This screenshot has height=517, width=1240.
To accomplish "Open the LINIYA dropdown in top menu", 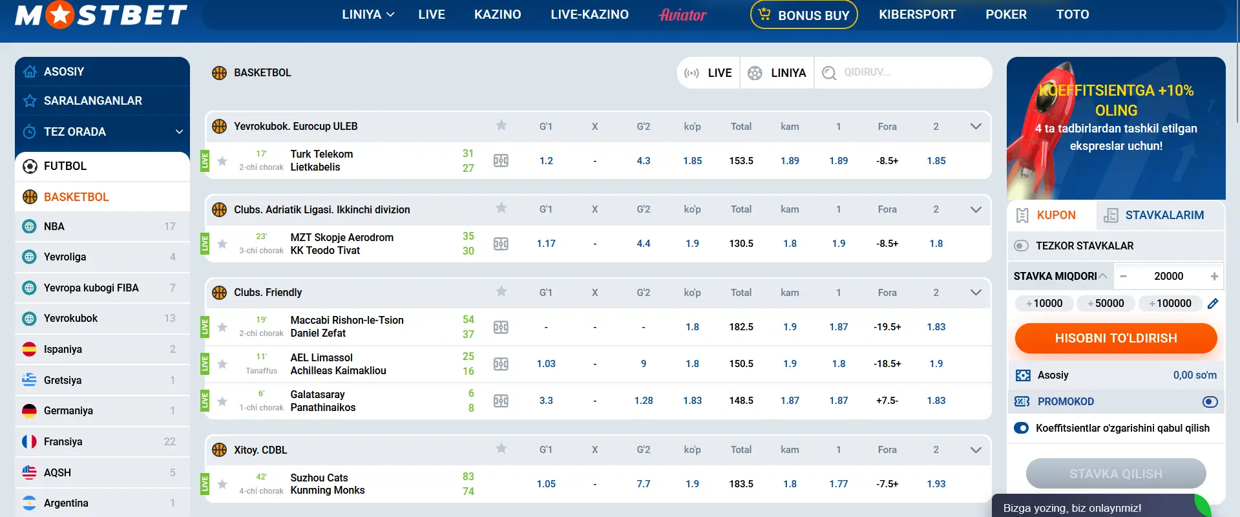I will coord(368,14).
